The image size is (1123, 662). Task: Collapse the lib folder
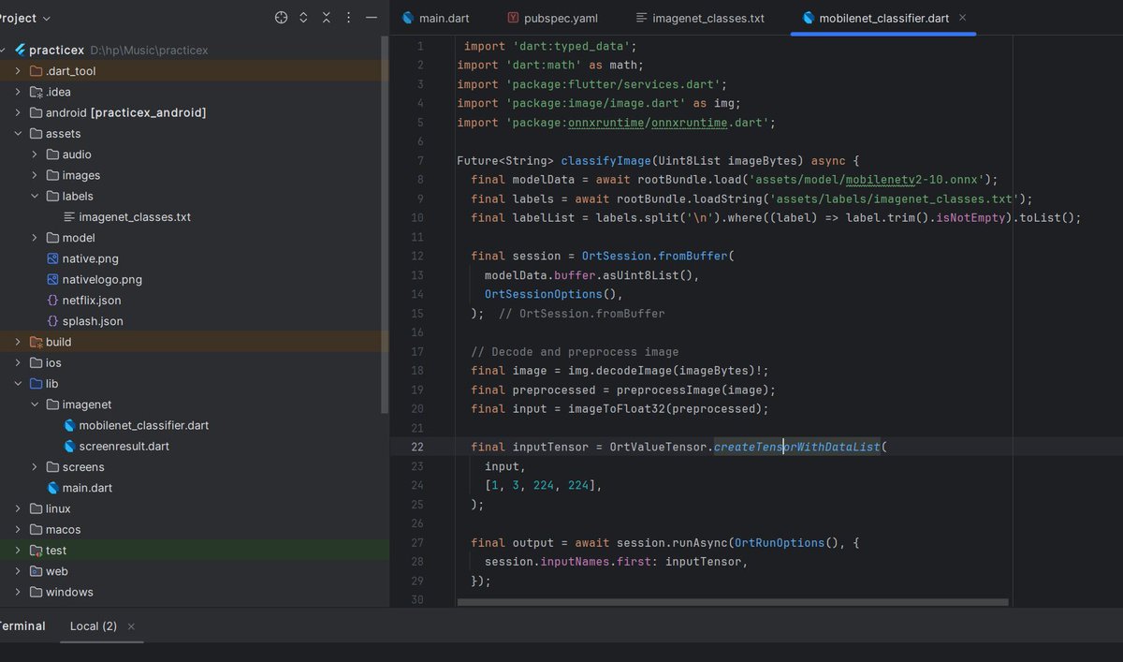[18, 384]
